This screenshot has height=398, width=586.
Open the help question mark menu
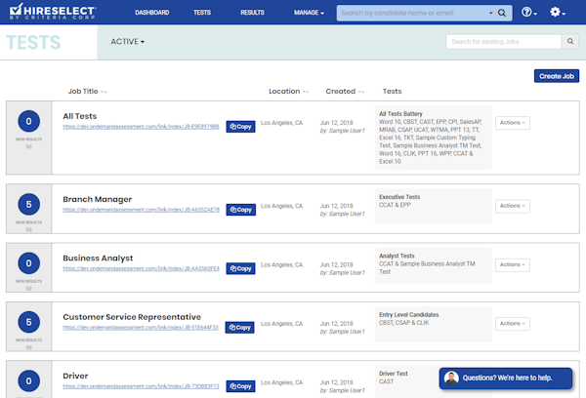point(528,13)
